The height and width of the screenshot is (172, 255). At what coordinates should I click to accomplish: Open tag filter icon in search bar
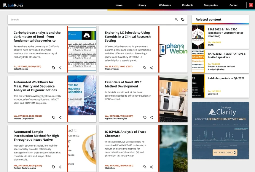(183, 20)
